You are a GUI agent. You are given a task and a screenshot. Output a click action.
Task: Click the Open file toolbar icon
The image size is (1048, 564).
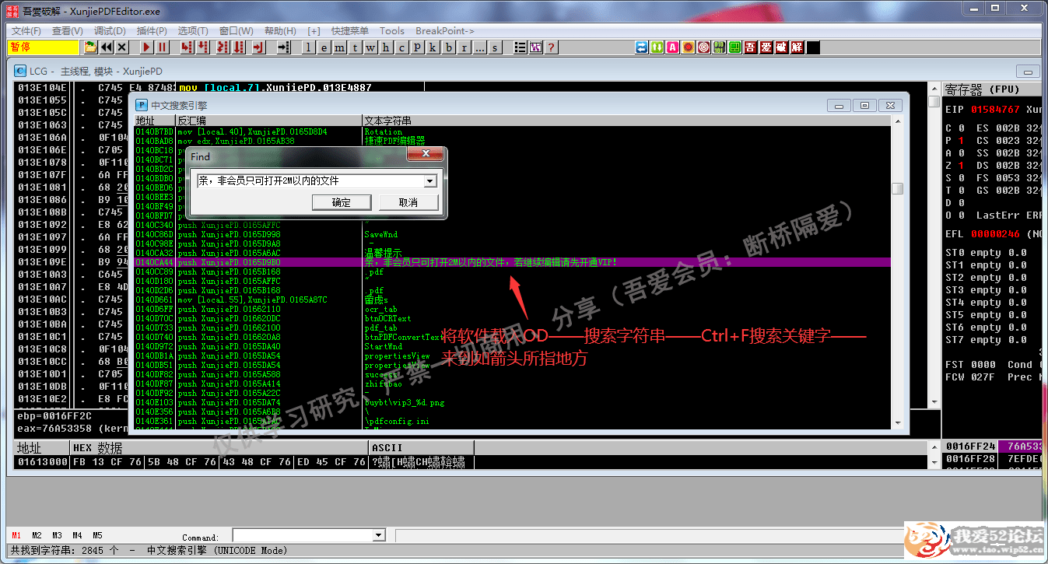(x=90, y=47)
